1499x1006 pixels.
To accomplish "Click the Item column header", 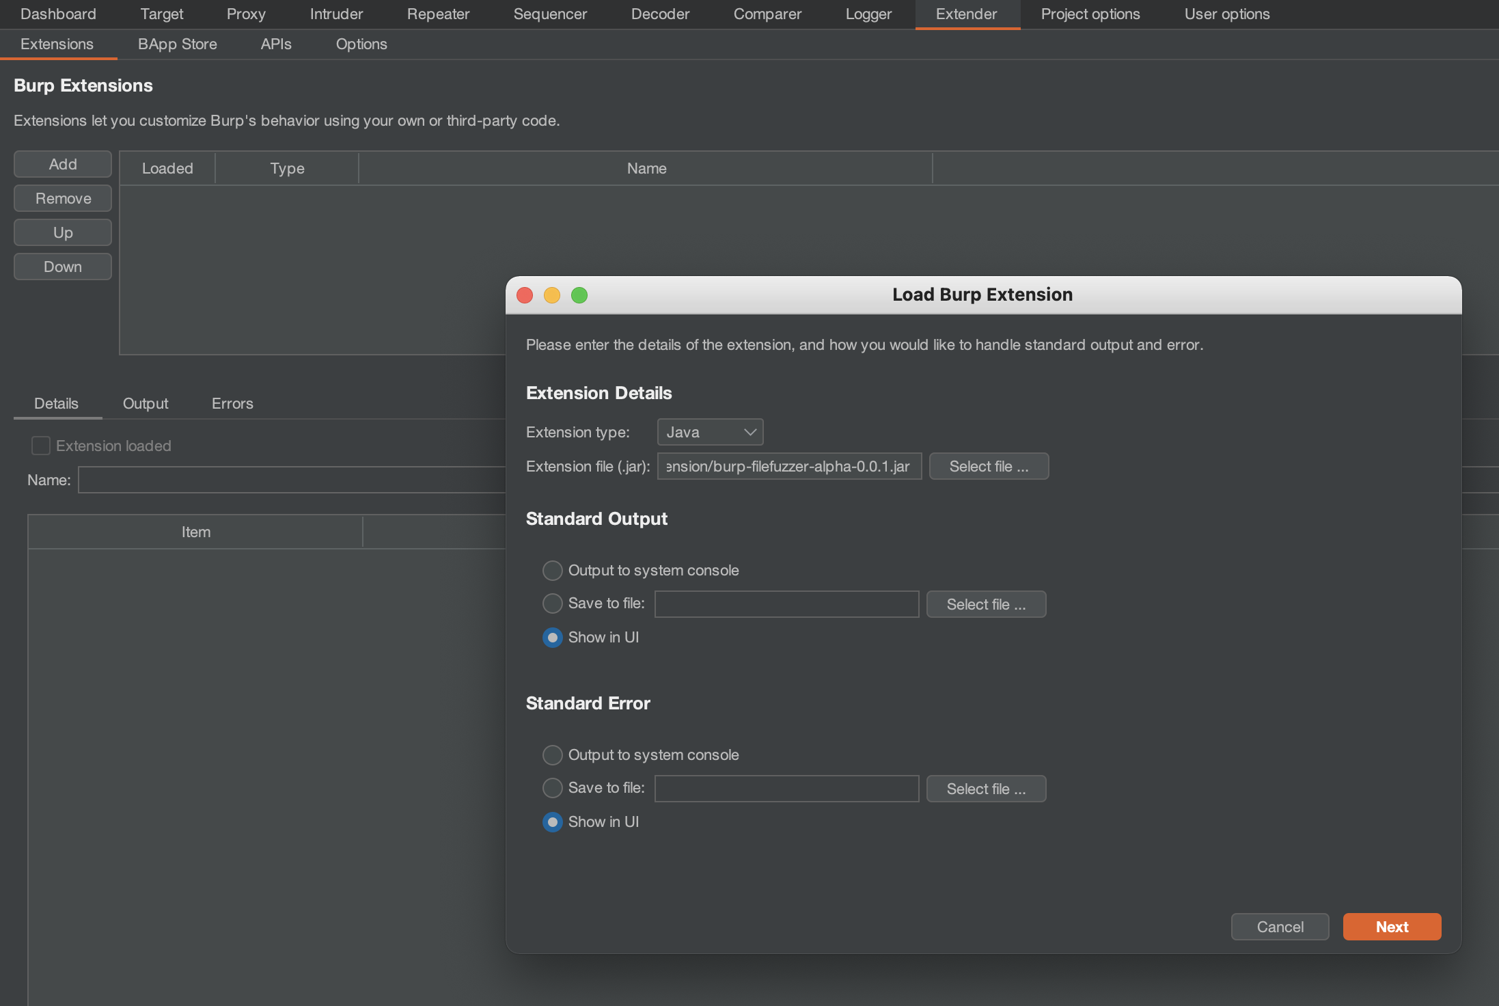I will 195,532.
